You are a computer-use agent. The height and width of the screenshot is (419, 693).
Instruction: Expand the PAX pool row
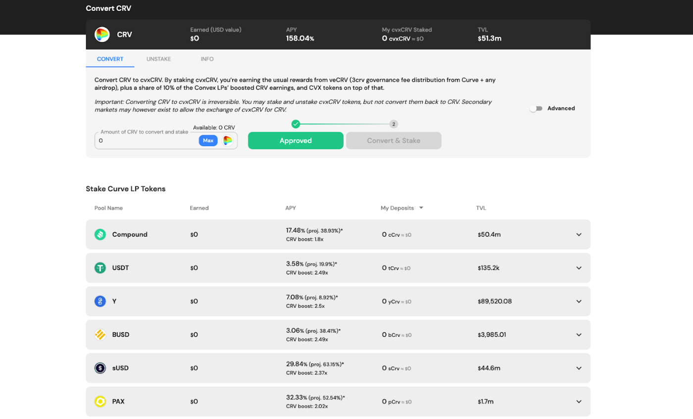pos(579,402)
